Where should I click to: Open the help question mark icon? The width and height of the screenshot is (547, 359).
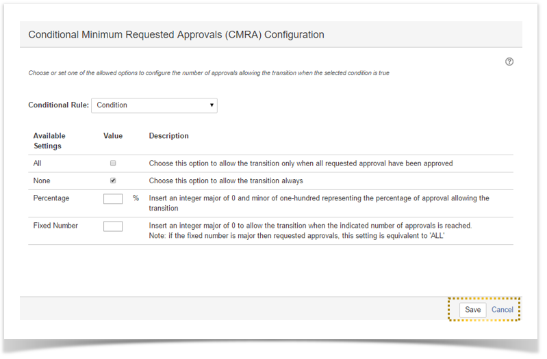pyautogui.click(x=509, y=62)
